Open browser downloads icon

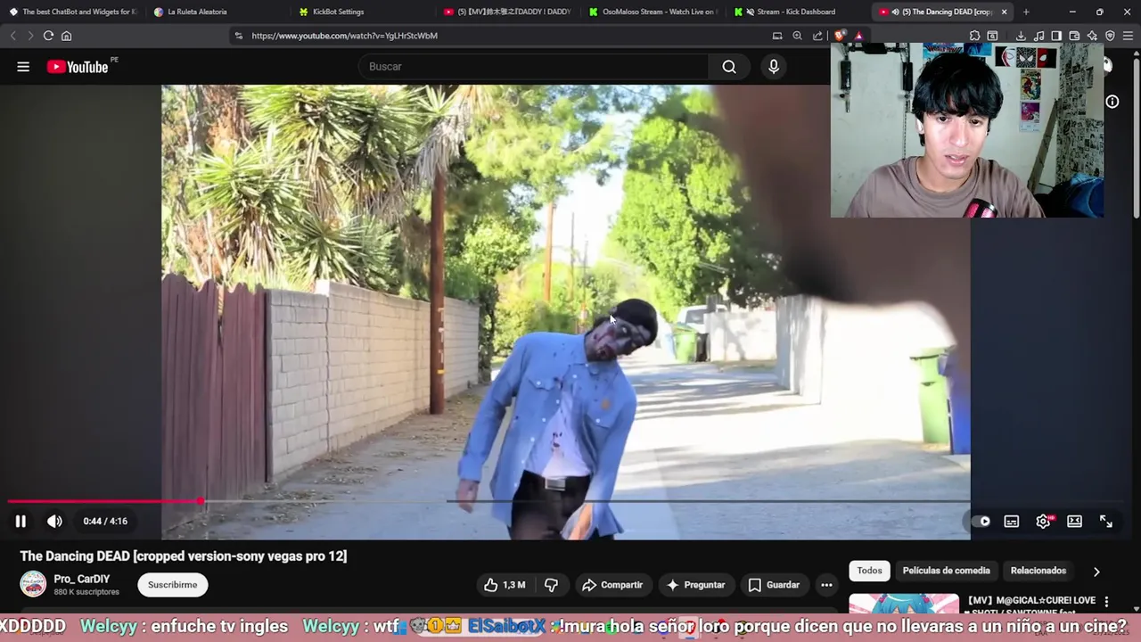pyautogui.click(x=1021, y=36)
